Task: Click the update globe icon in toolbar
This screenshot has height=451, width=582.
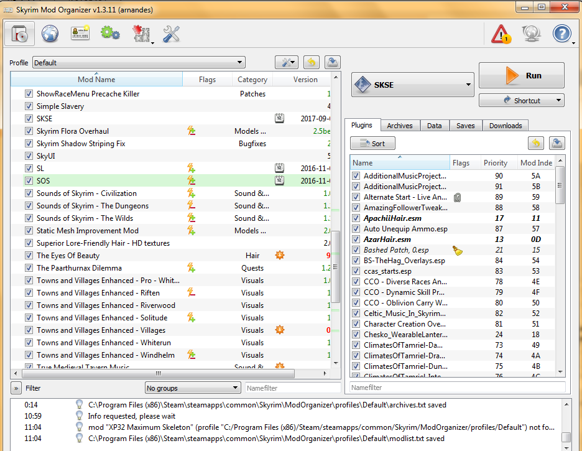Action: tap(531, 34)
